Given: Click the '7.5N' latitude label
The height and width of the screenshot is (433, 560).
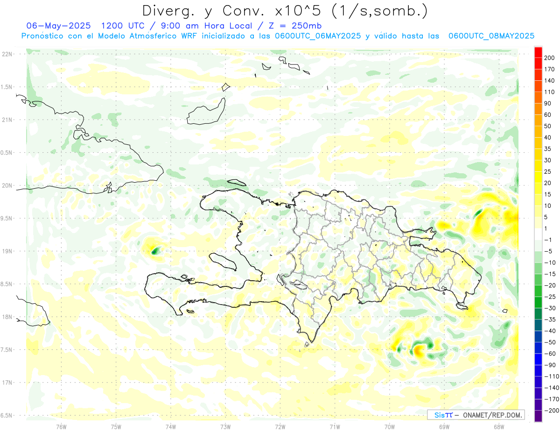Looking at the screenshot, I should point(7,350).
